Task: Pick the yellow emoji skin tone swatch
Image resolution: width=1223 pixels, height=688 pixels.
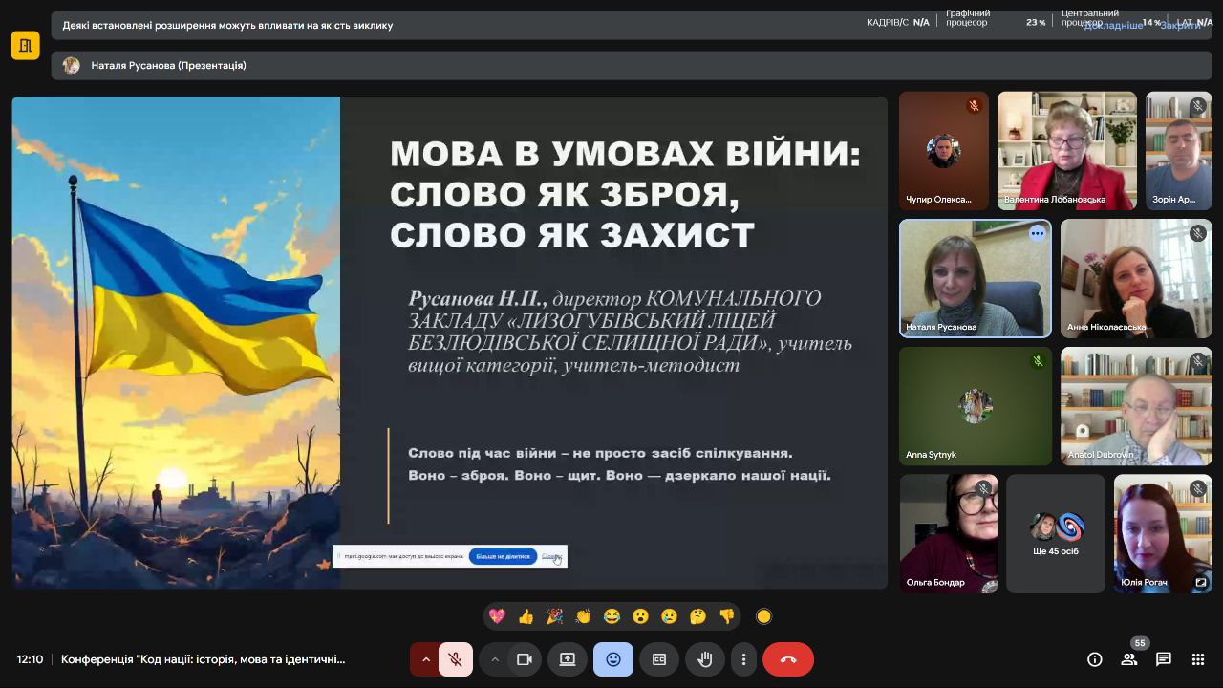Action: click(x=763, y=617)
